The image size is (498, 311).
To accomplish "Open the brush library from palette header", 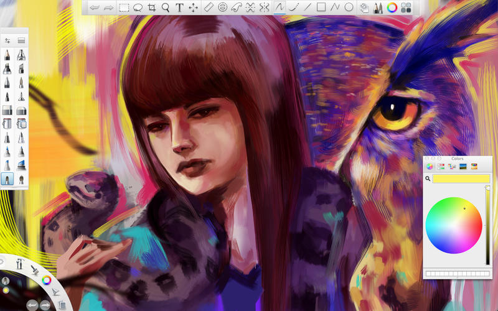I will tap(21, 40).
